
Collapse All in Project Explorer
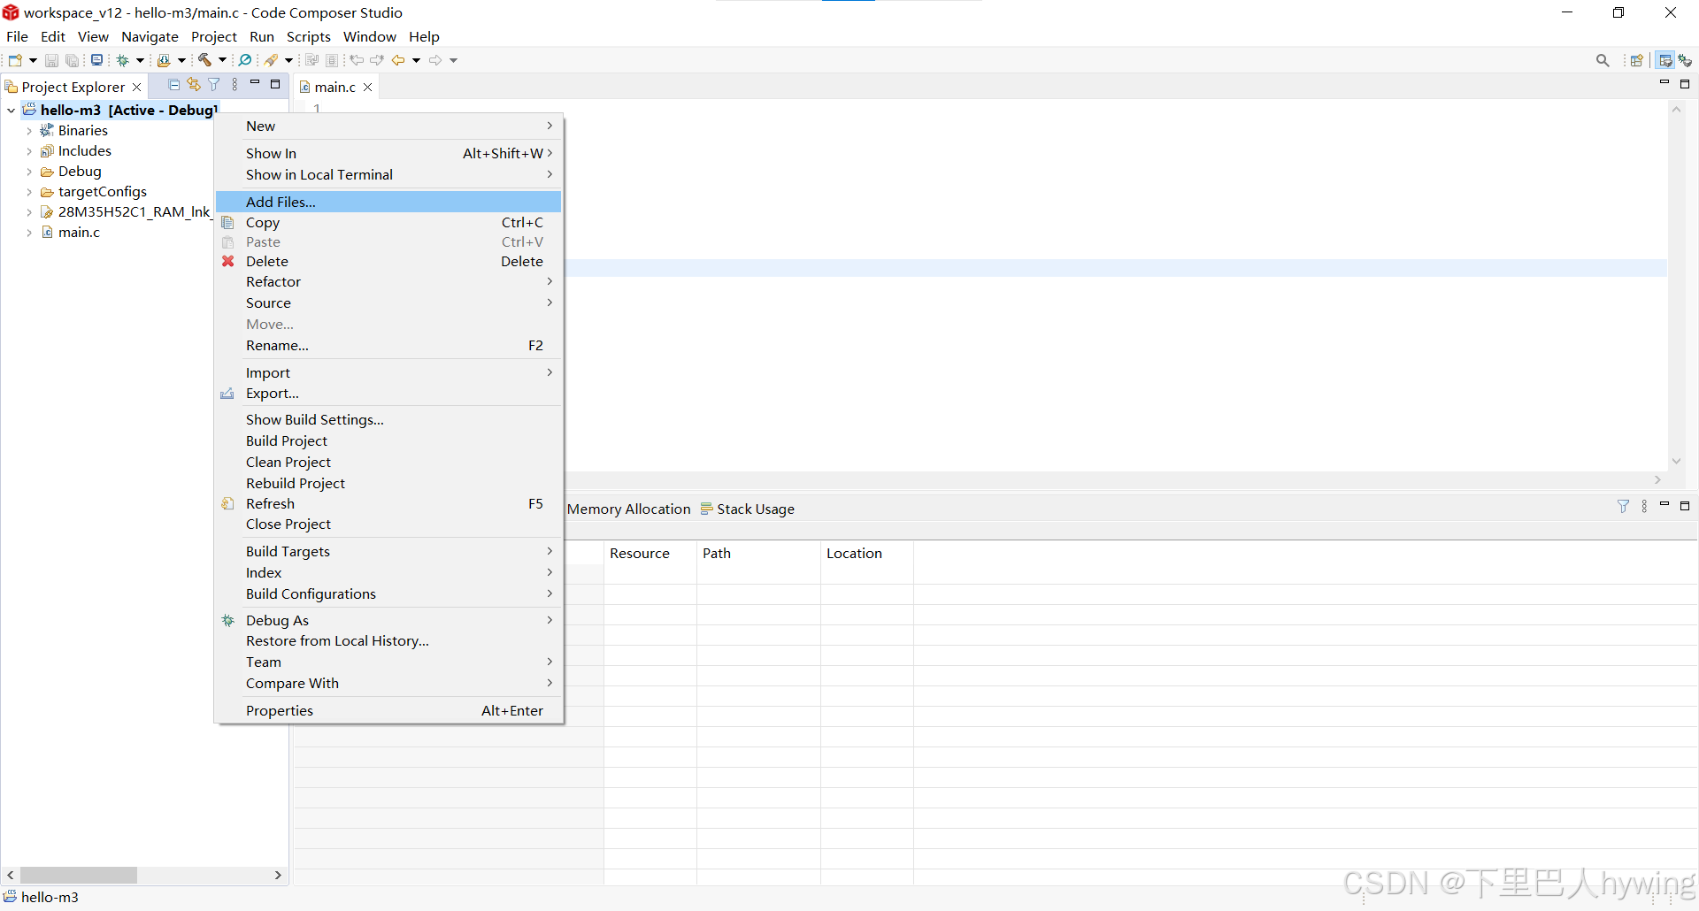(174, 85)
